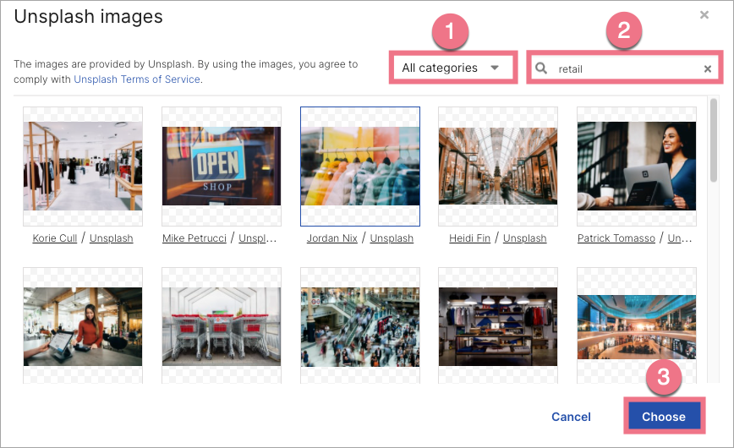Select the red shopping carts image
734x448 pixels.
(221, 326)
